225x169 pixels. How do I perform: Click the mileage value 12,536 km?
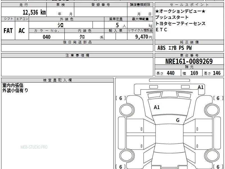click(34, 12)
